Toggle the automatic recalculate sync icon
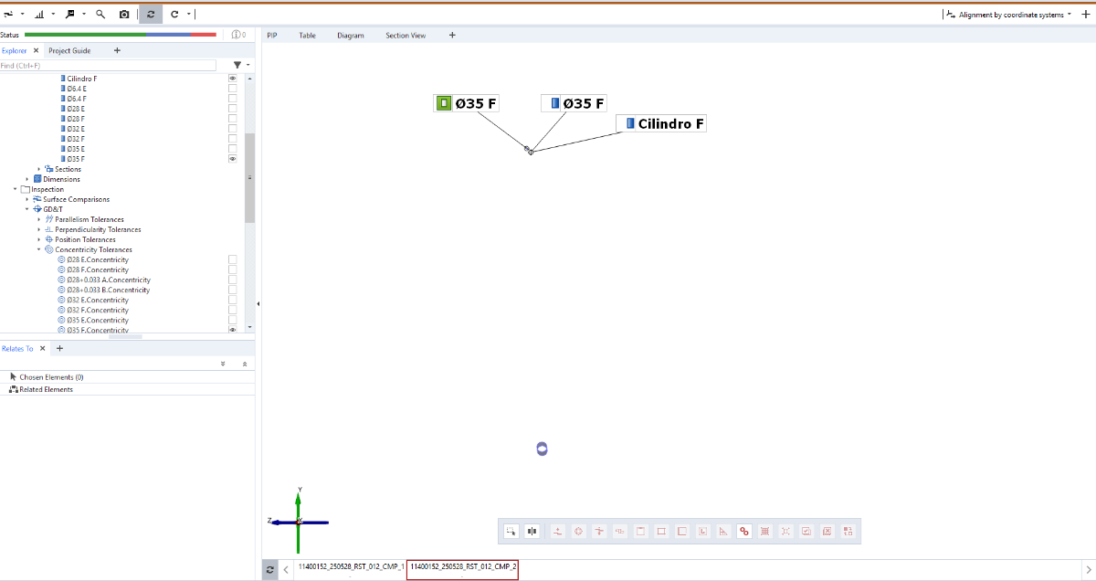 [151, 15]
